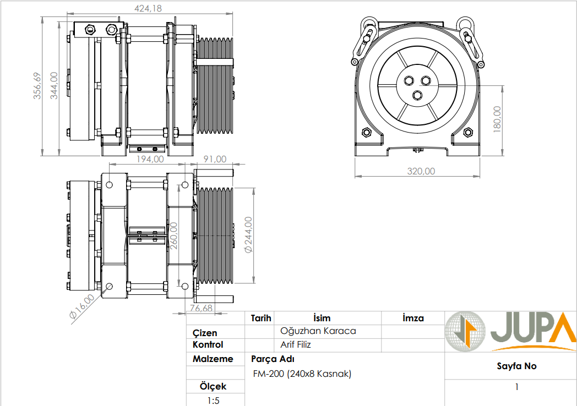
Task: Select the 194,00 dimension above the bottom view
Action: point(150,159)
